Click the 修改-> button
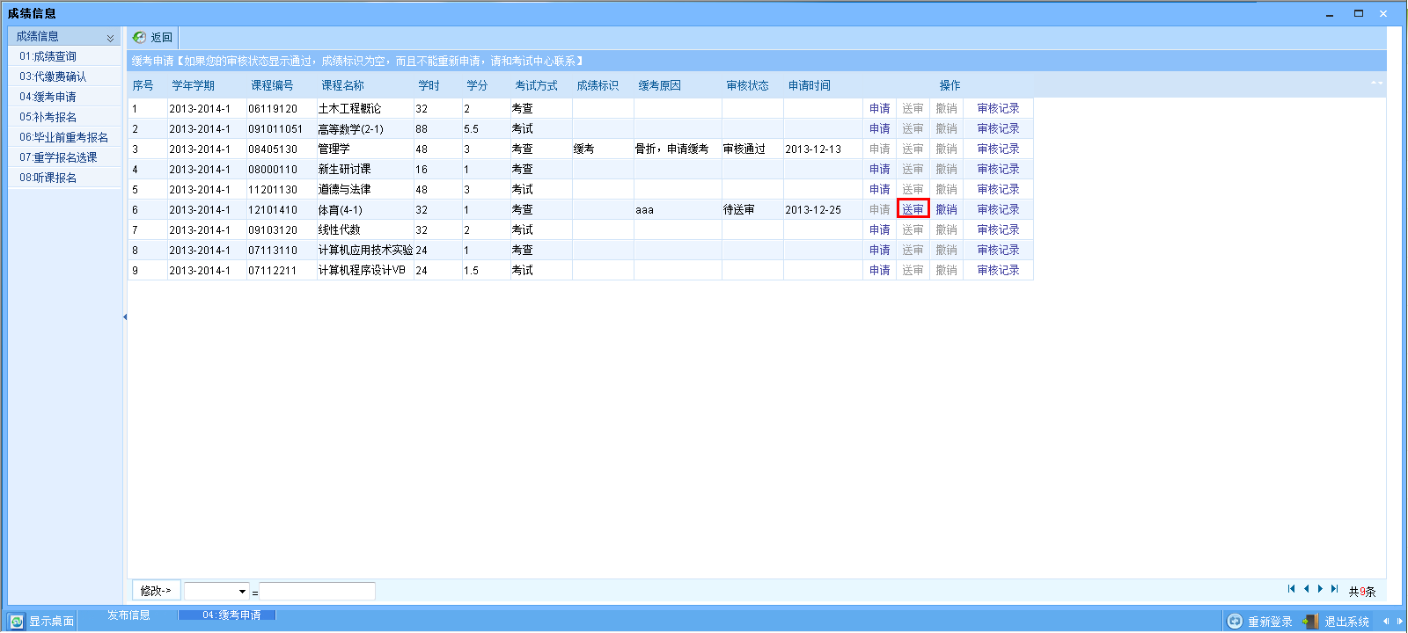Viewport: 1408px width, 633px height. pos(156,591)
